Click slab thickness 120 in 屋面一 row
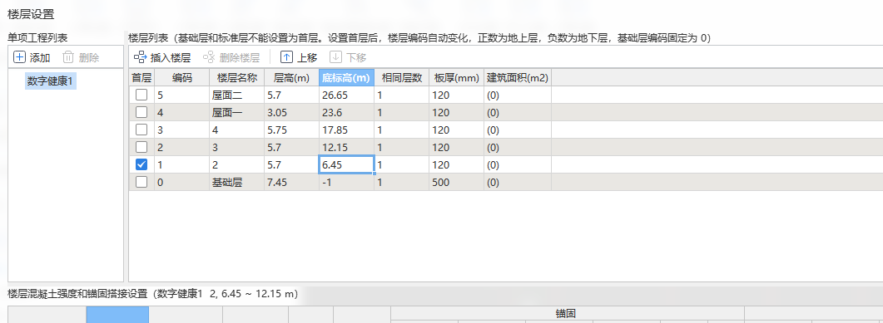The height and width of the screenshot is (323, 883). click(456, 112)
